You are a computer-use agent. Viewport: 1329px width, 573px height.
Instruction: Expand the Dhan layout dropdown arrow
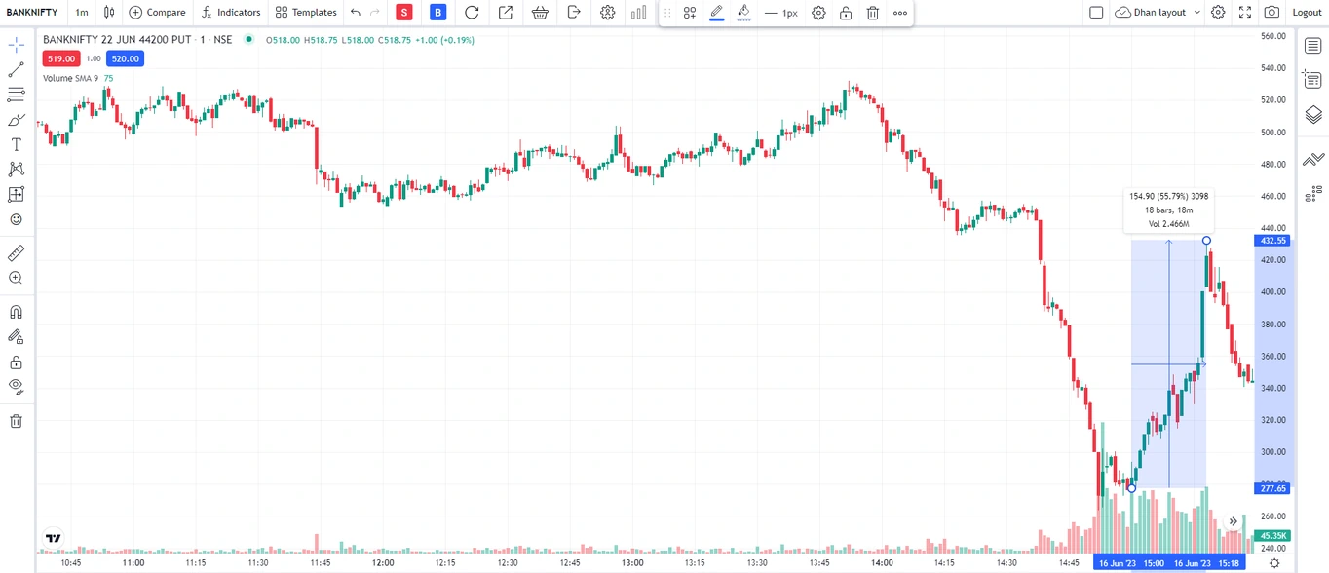point(1196,13)
